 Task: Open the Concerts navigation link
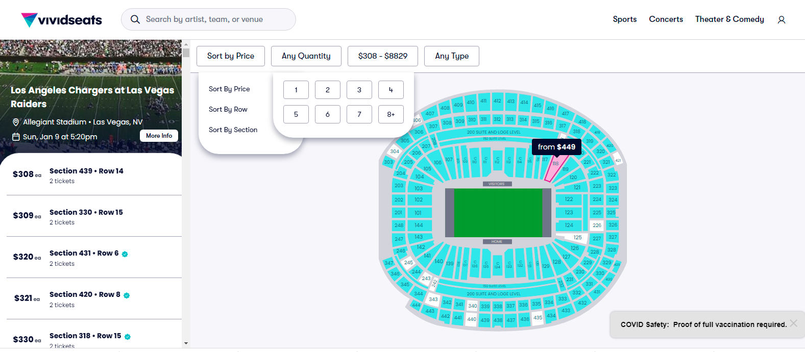pyautogui.click(x=666, y=19)
